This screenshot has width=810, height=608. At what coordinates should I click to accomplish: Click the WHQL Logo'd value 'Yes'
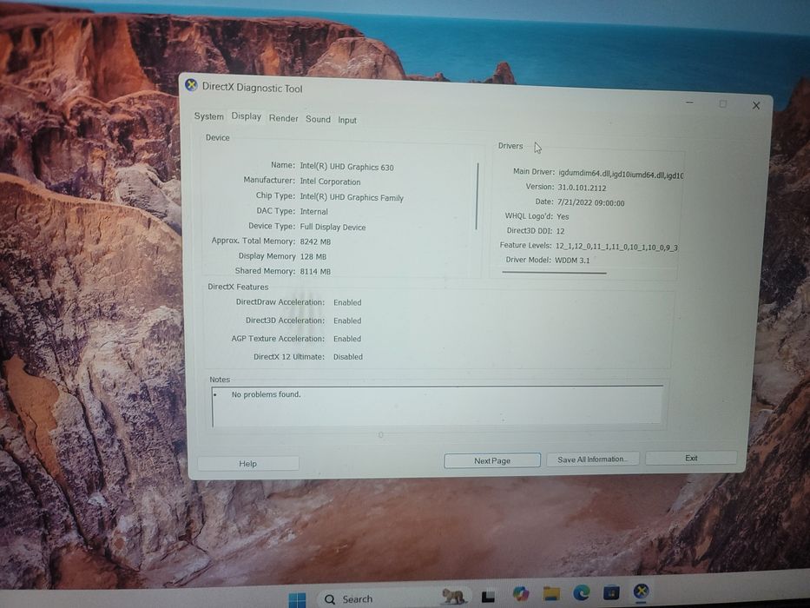(563, 216)
